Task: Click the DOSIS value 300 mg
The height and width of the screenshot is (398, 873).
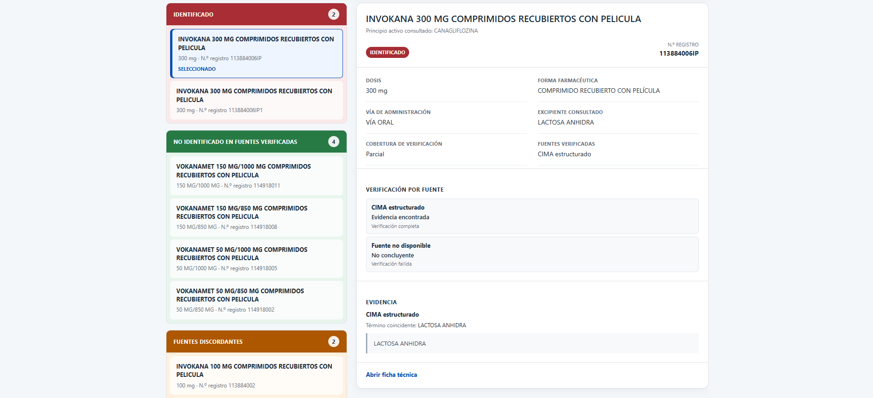Action: point(377,91)
